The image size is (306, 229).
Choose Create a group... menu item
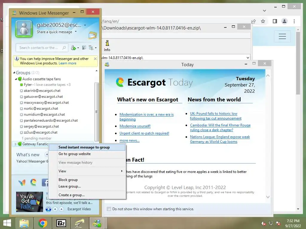(87, 195)
